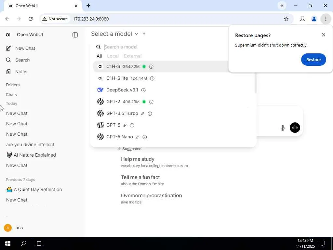Screen dimensions: 333x250
Task: Click the info icon beside C1H-S lite
Action: point(152,78)
